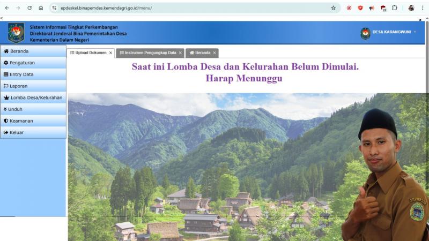Screen dimensions: 429x241
Task: Open the red shield extension icon
Action: tap(360, 8)
